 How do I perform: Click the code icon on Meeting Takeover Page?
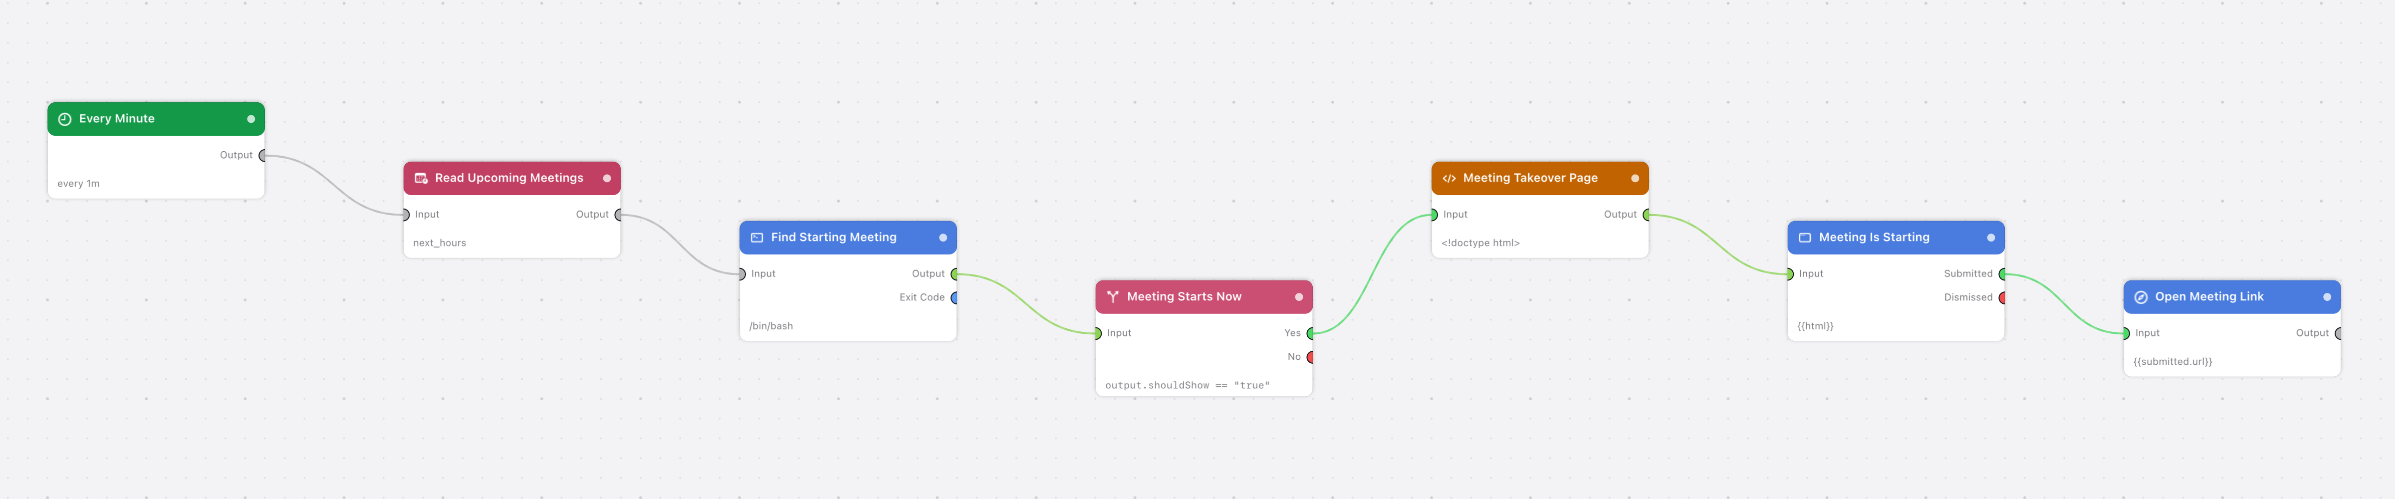[1448, 179]
